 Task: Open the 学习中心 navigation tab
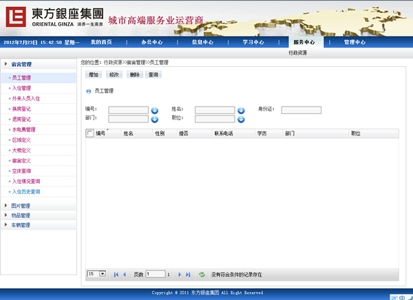pyautogui.click(x=253, y=42)
